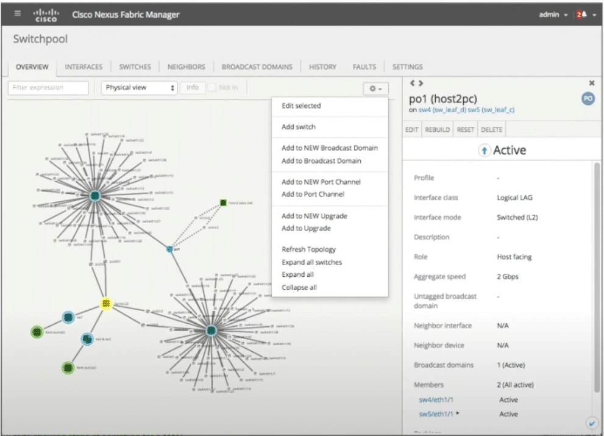Select the small blue po1 node

click(169, 249)
